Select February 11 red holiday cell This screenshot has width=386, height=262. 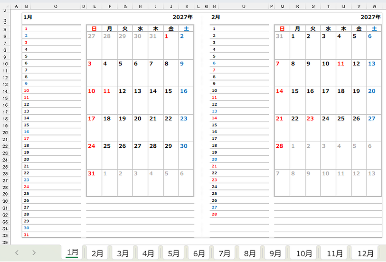[343, 73]
